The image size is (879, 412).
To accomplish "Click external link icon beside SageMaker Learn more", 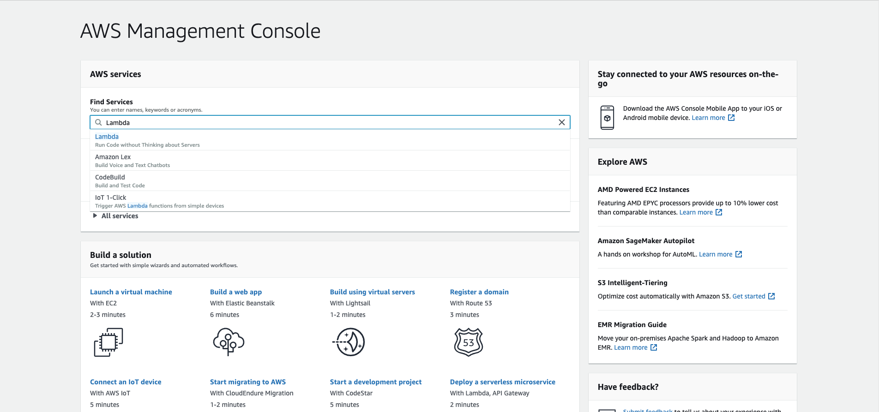I will pos(739,254).
